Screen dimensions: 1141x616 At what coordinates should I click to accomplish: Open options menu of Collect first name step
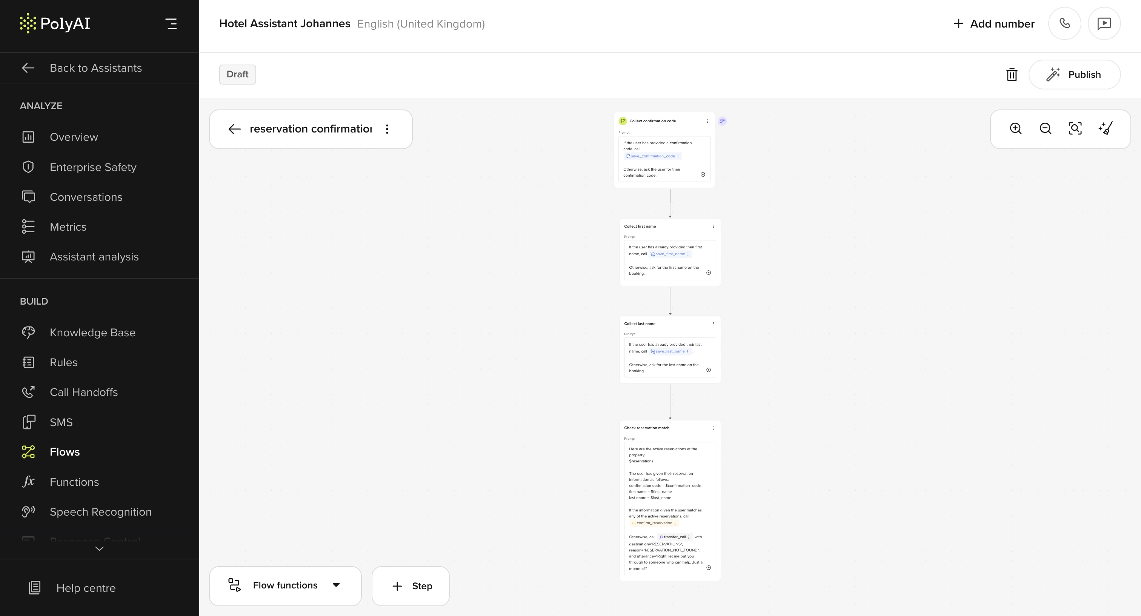click(x=713, y=226)
